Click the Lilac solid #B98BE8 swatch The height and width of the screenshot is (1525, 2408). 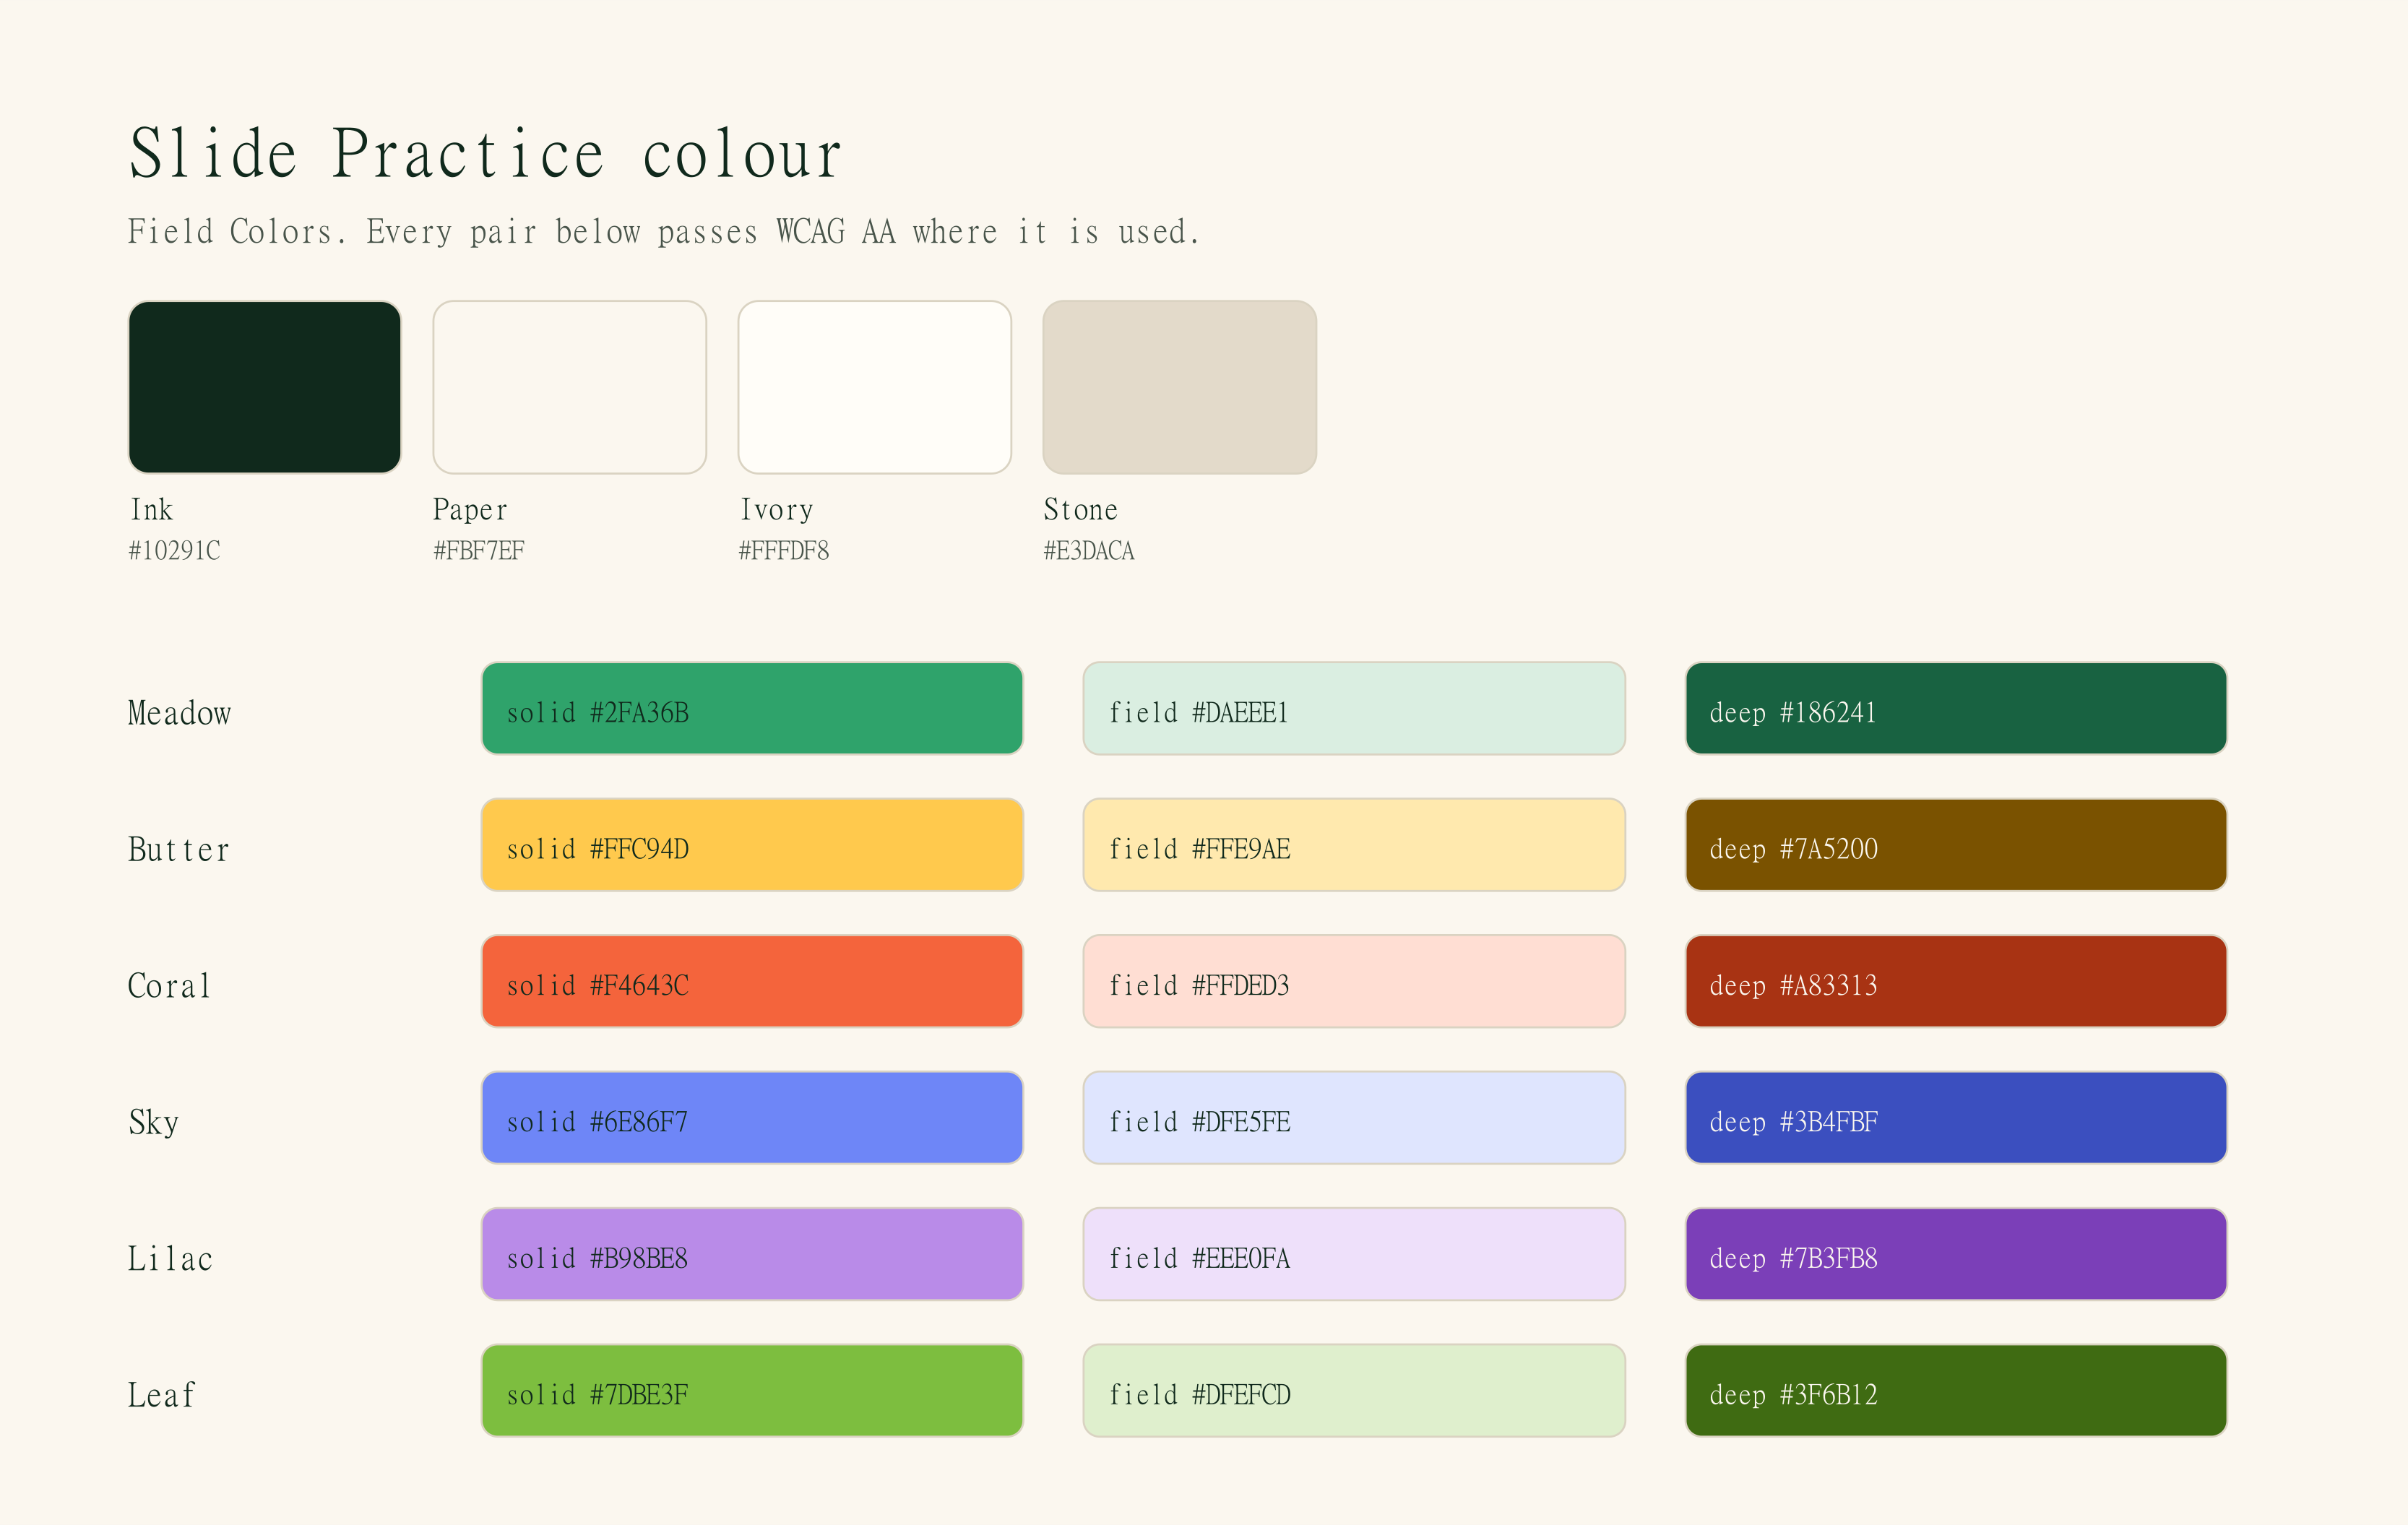point(752,1254)
